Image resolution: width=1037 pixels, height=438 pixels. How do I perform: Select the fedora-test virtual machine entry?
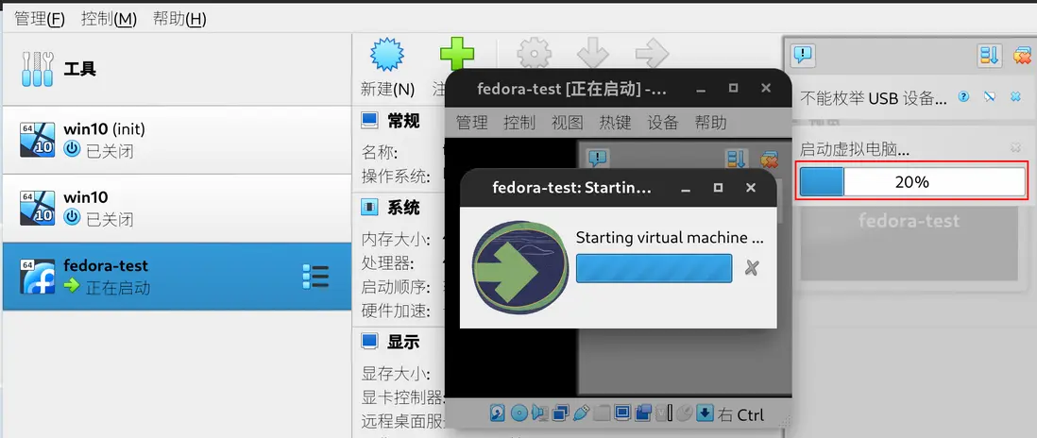coord(178,277)
